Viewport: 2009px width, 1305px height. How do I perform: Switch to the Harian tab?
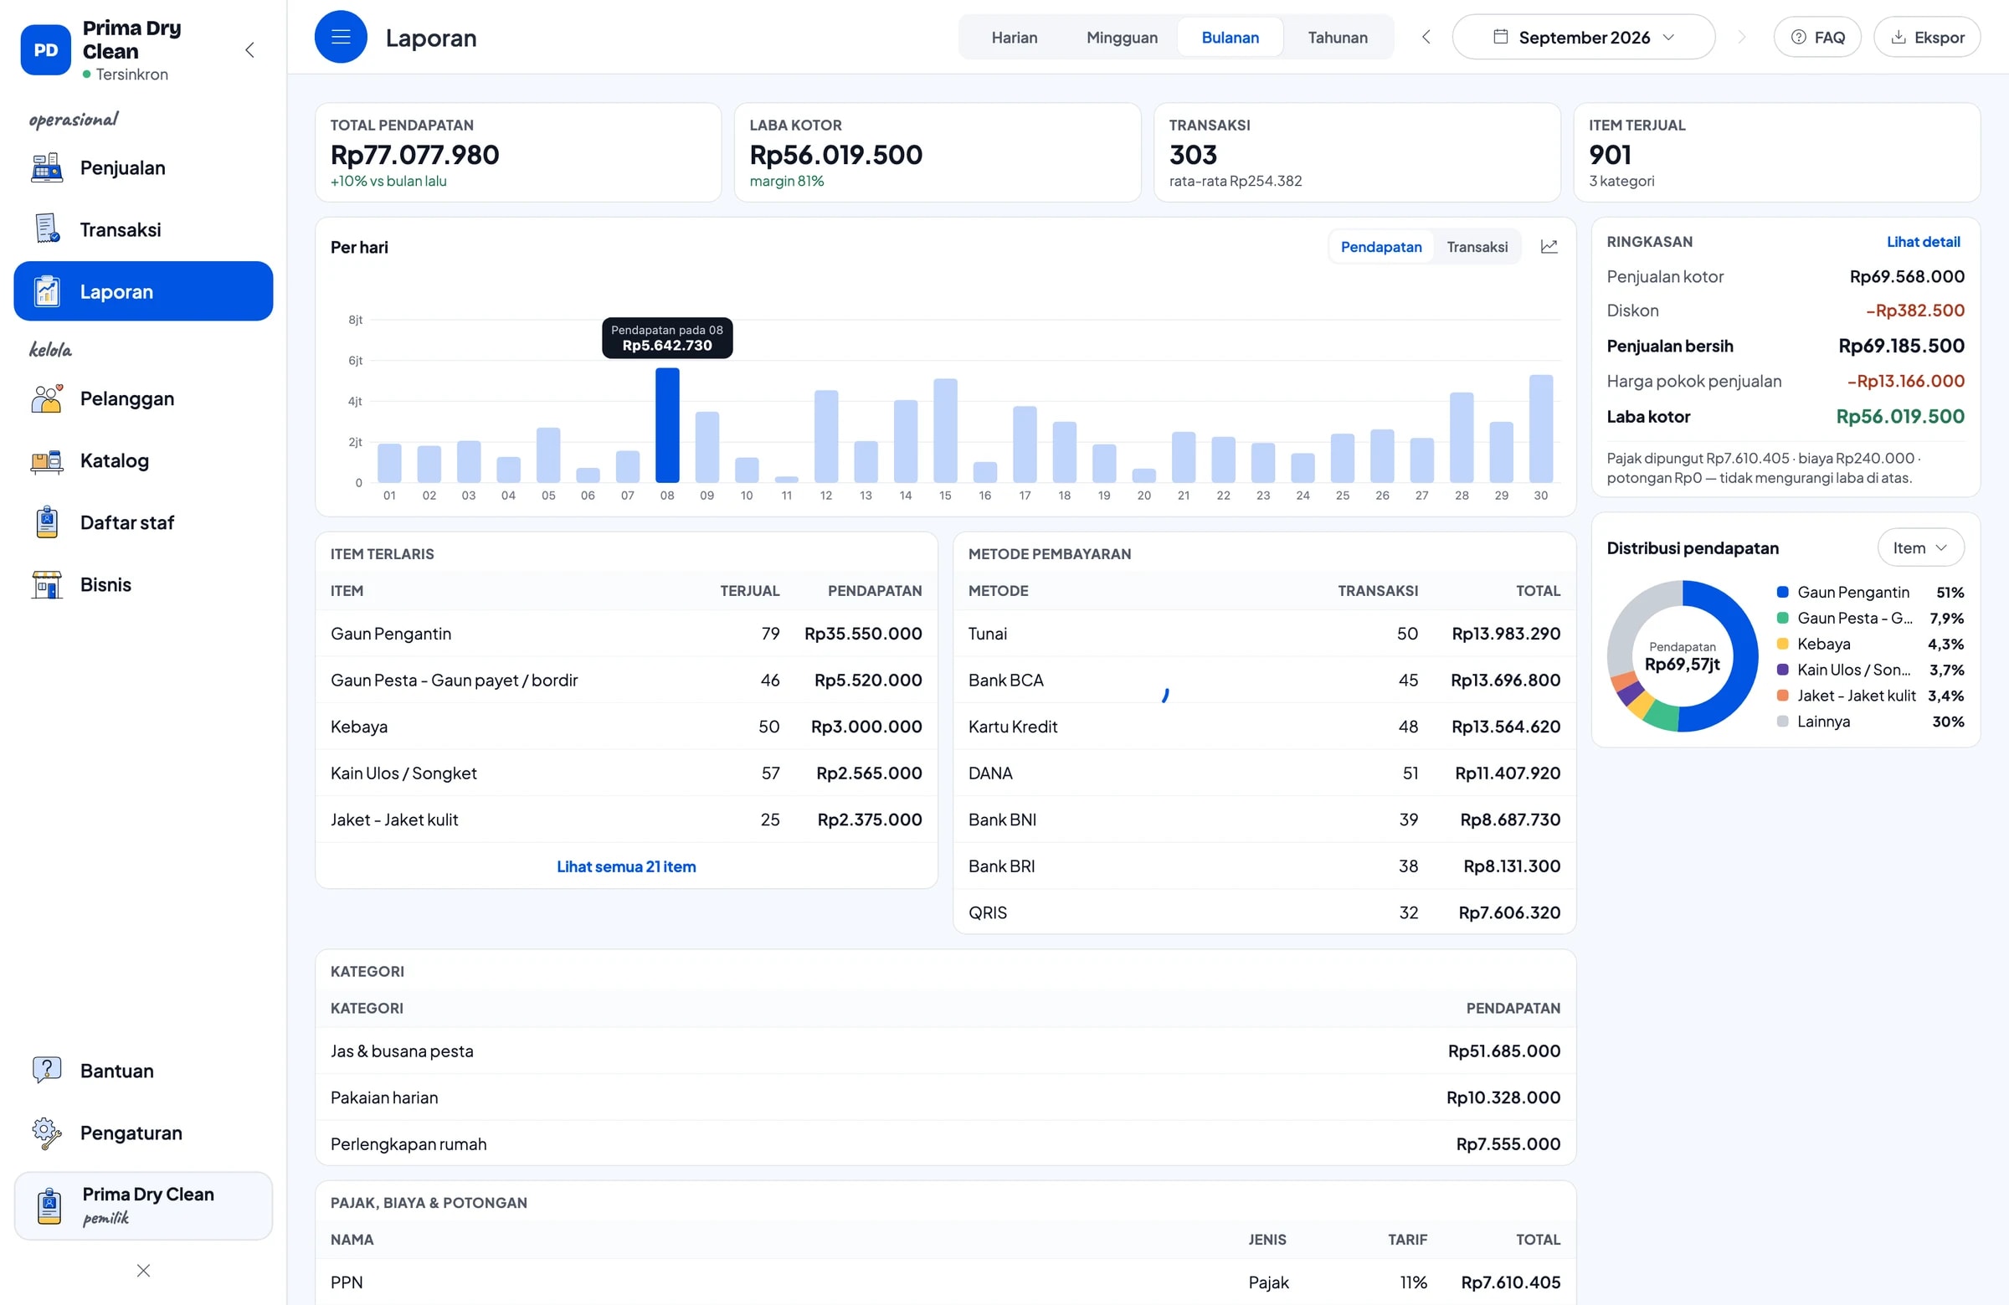pyautogui.click(x=1015, y=37)
